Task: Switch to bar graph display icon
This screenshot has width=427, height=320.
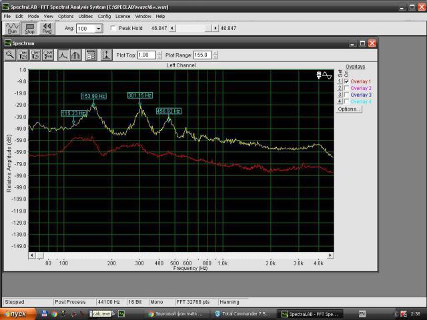Action: 75,55
